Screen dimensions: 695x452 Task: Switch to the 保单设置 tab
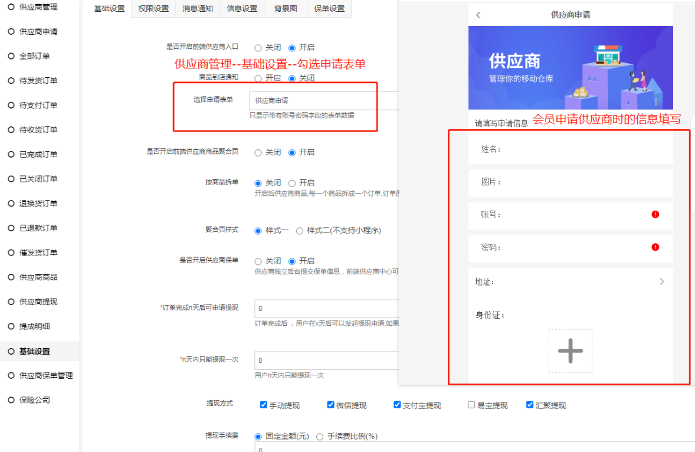329,9
